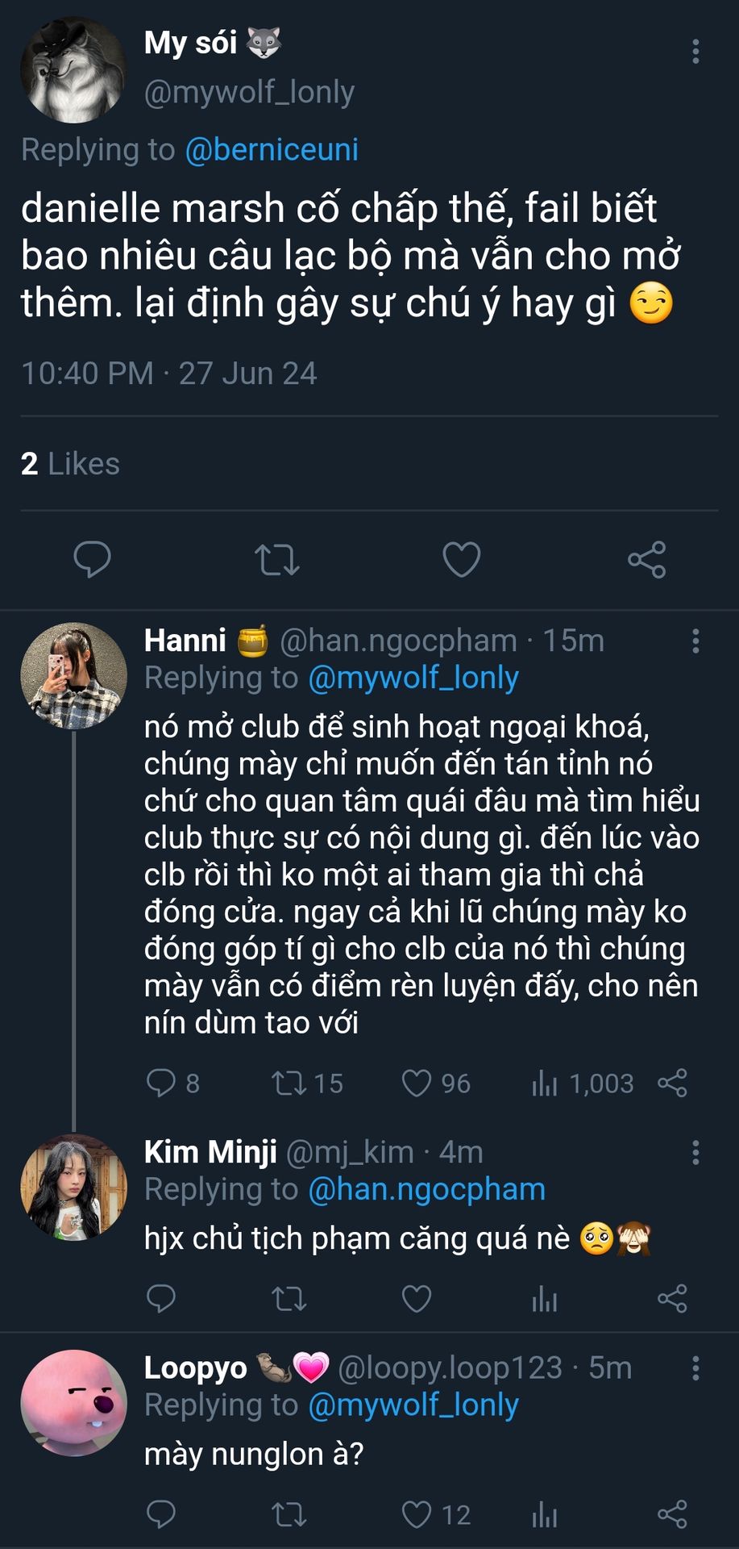Open the @berniceuni profile link
This screenshot has width=739, height=1549.
coord(272,150)
